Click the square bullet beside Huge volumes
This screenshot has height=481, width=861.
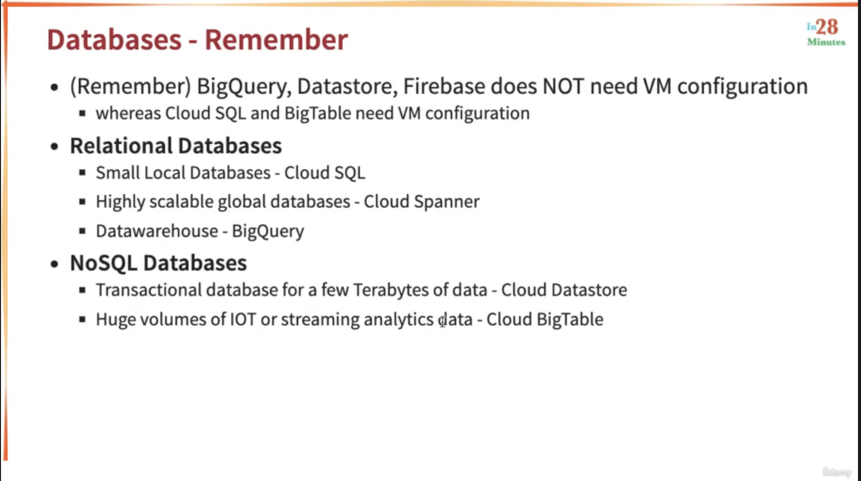coord(82,319)
